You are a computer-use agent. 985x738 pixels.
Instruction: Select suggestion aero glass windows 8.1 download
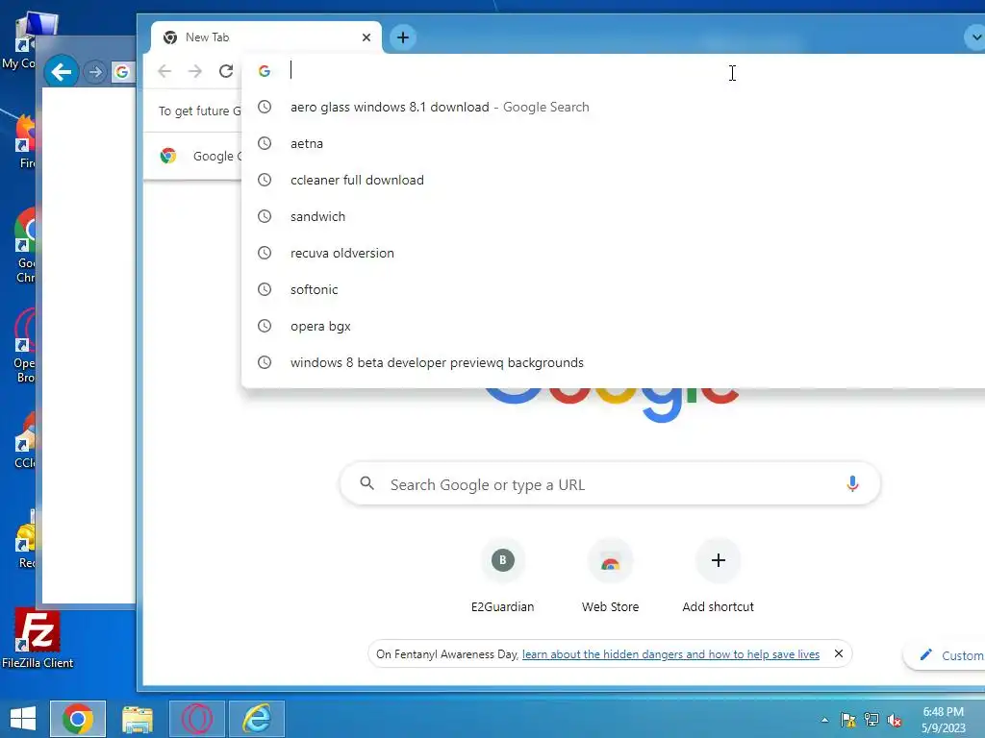[x=613, y=108]
